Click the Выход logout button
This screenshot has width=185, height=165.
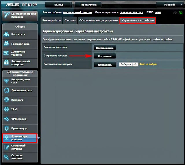(x=59, y=5)
